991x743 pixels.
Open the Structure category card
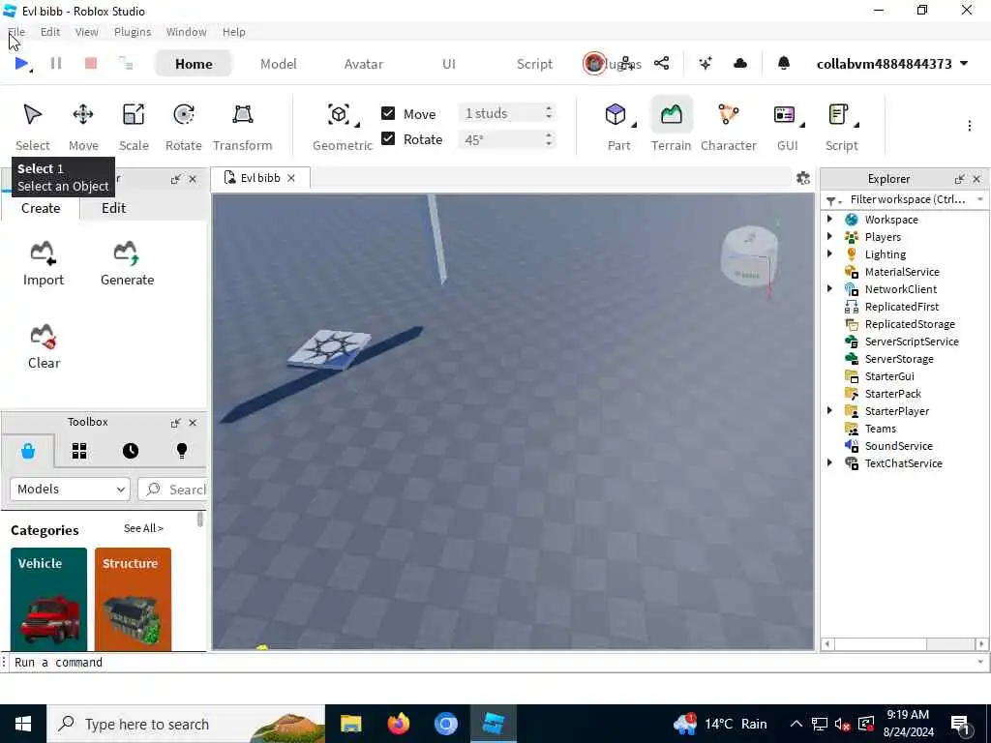click(133, 599)
